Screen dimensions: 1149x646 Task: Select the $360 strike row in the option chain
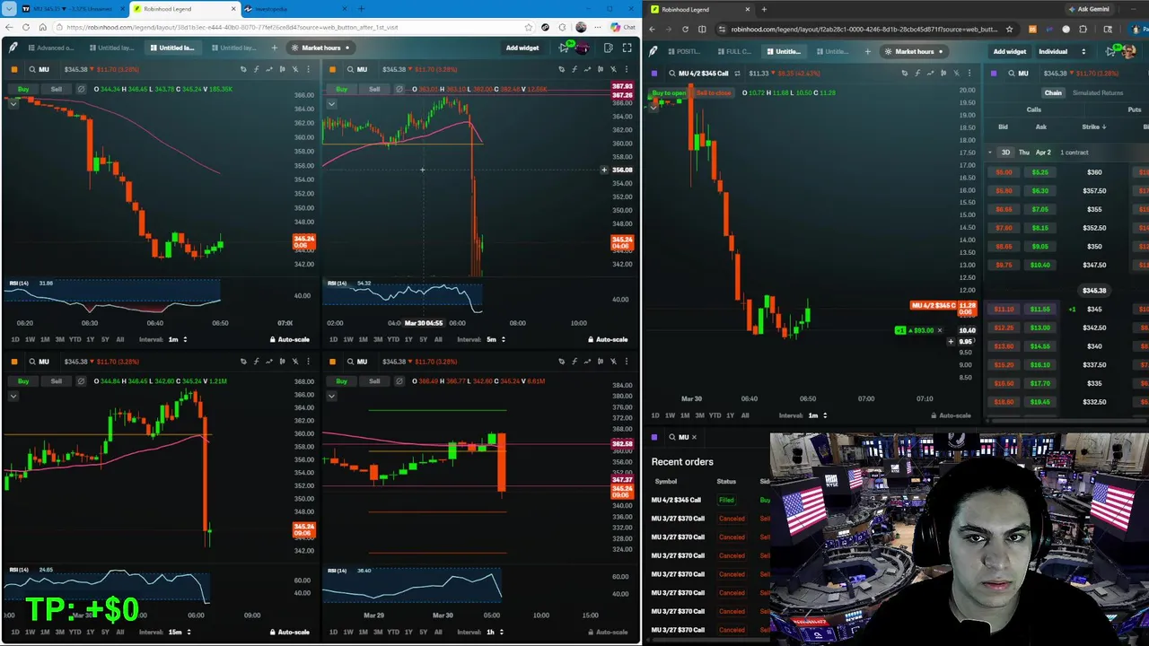coord(1068,171)
